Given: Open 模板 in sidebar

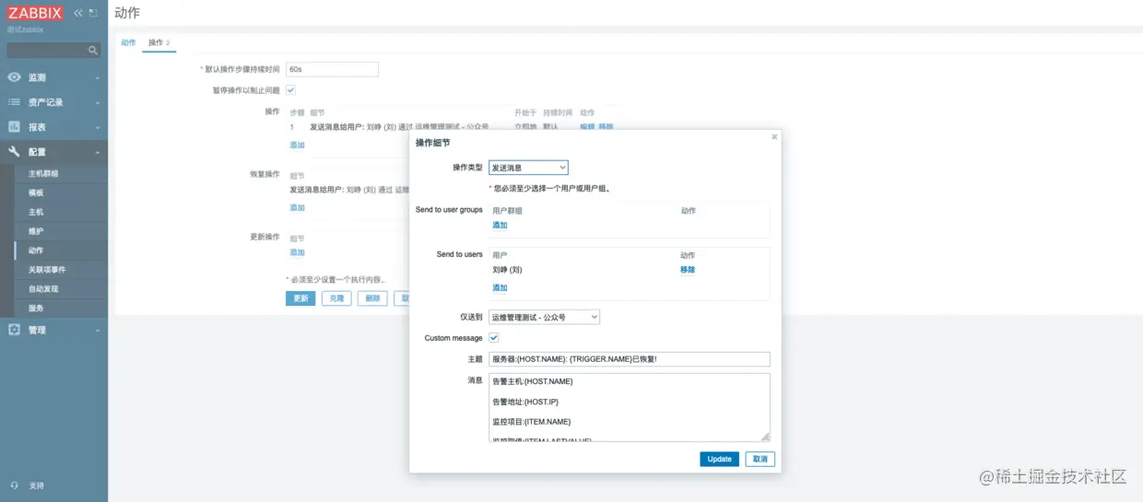Looking at the screenshot, I should coord(36,193).
